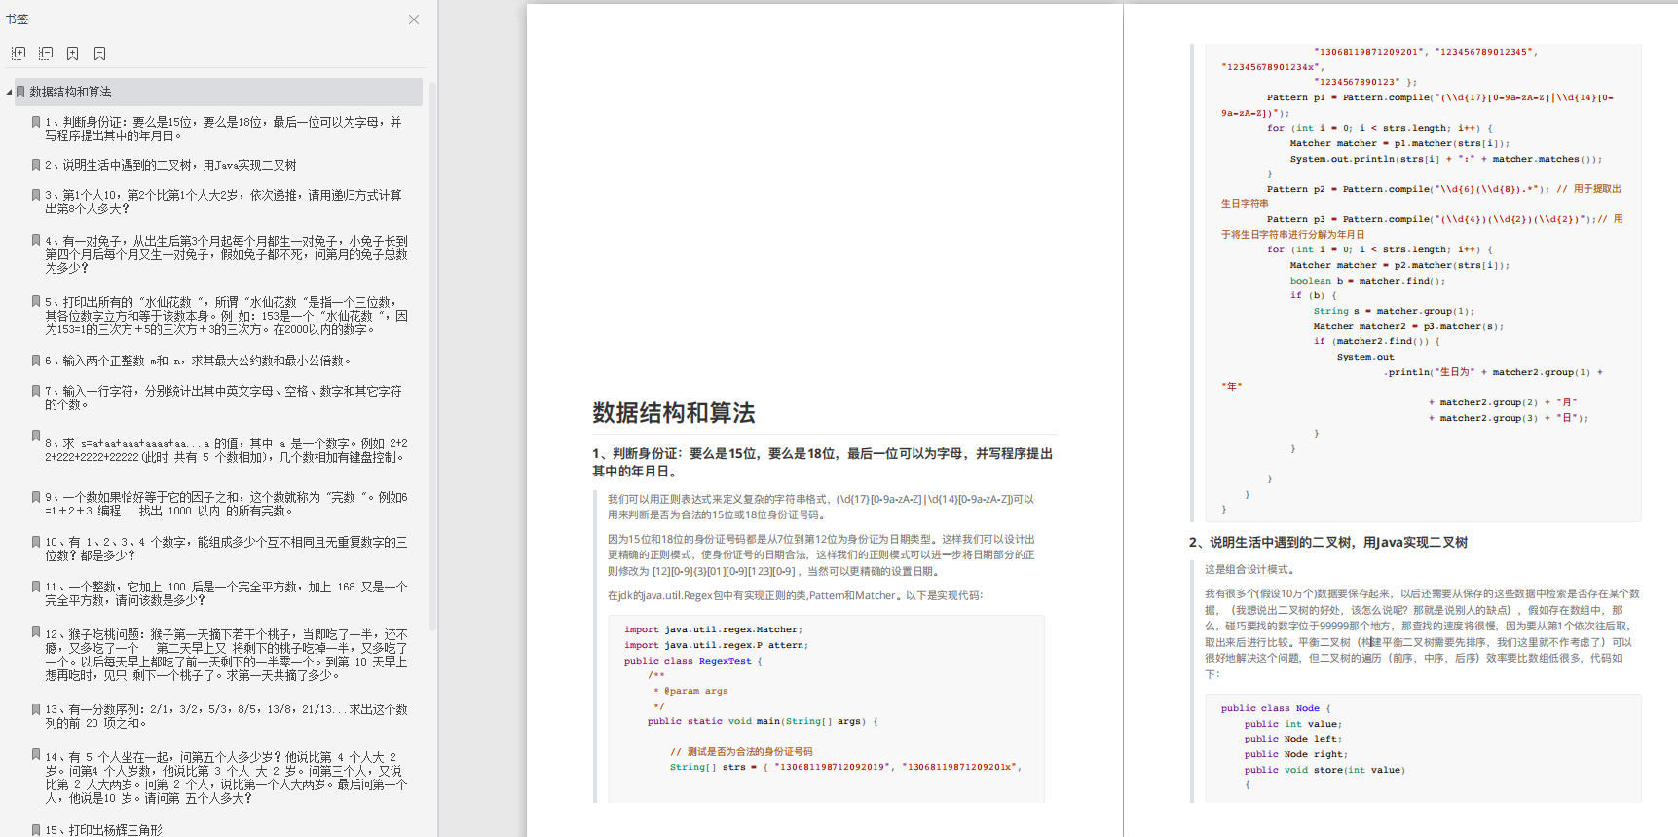Open bookmark 4、有一对兔子

tap(226, 254)
